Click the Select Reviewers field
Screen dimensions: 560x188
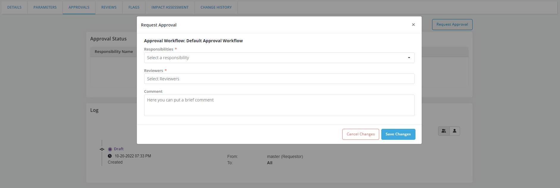[x=279, y=79]
